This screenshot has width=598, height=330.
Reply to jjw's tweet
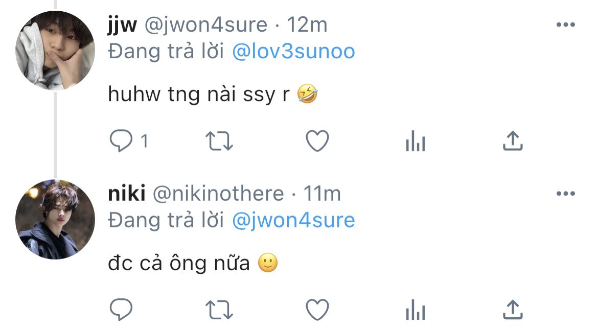121,141
